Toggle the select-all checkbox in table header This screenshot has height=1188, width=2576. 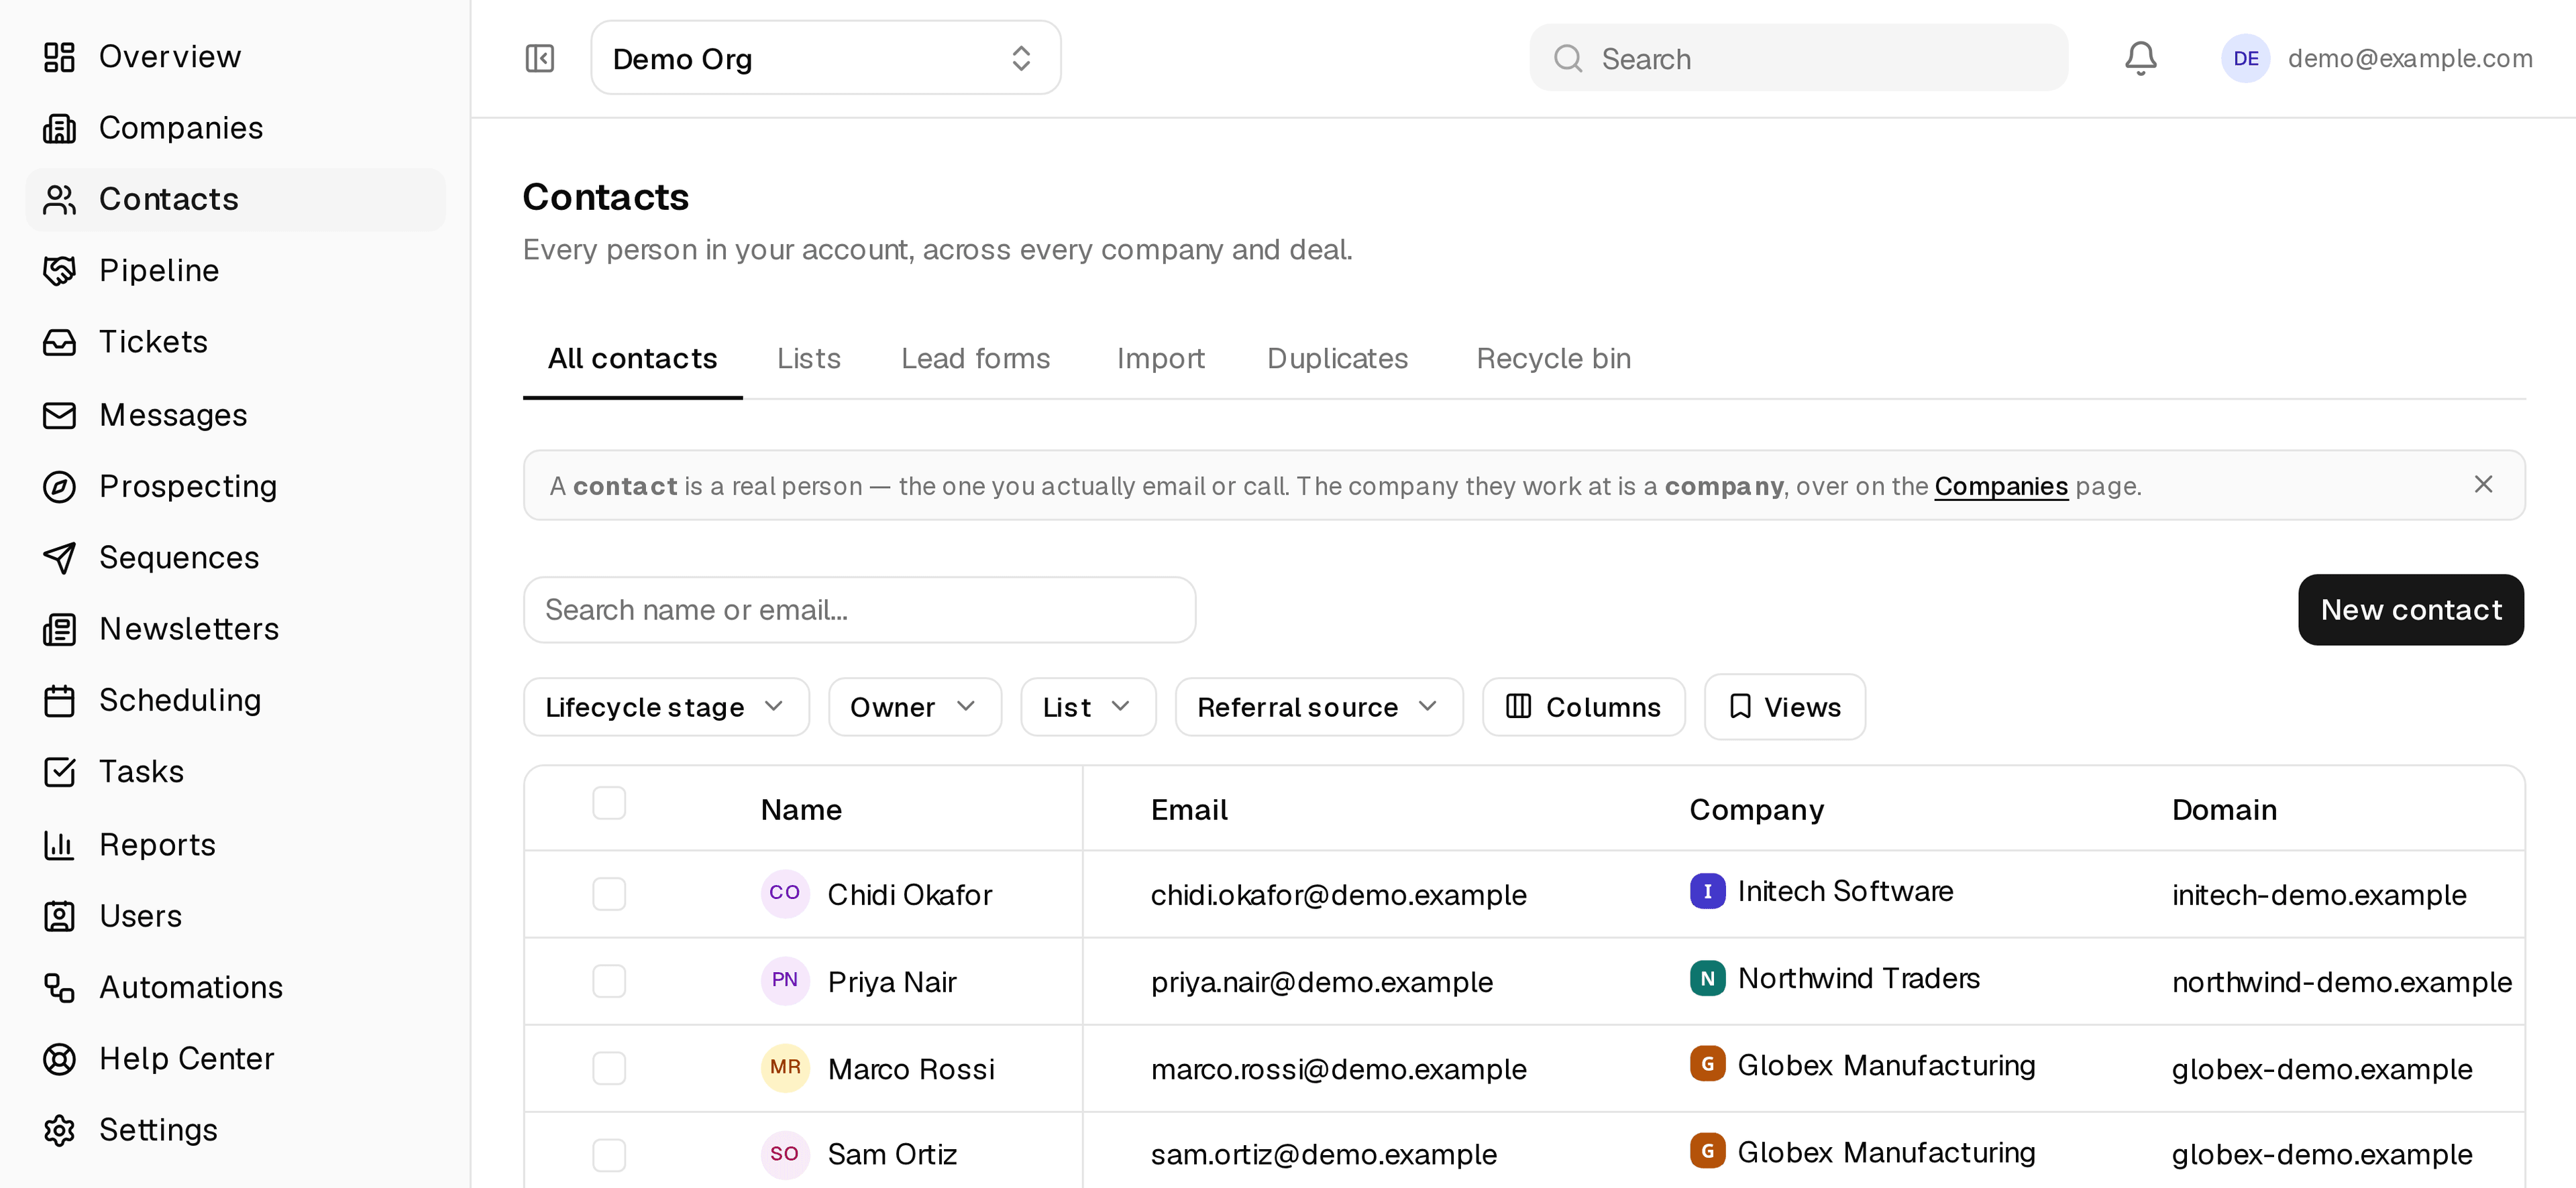609,803
